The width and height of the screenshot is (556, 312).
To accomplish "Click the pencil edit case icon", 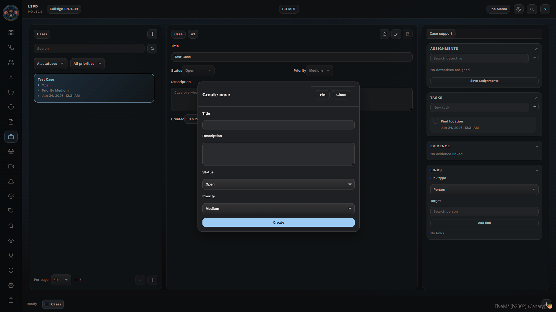I will point(396,34).
